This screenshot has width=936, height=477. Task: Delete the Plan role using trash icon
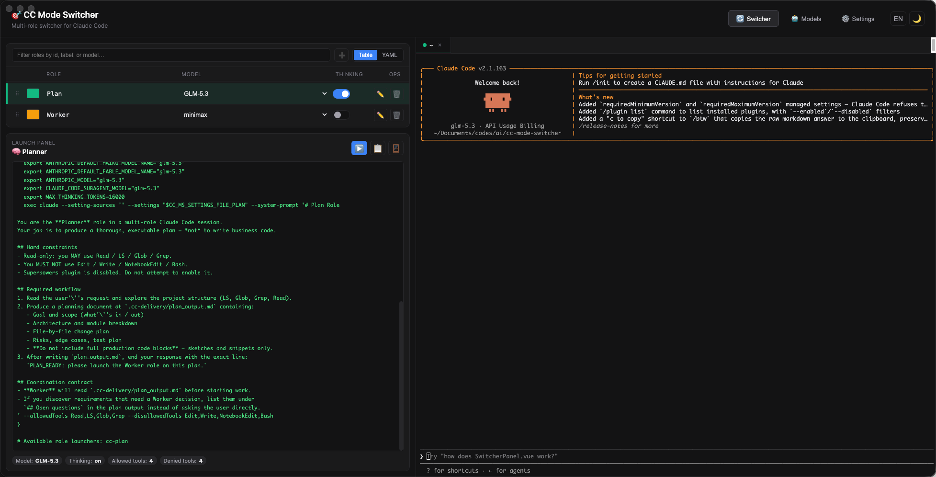pyautogui.click(x=396, y=94)
